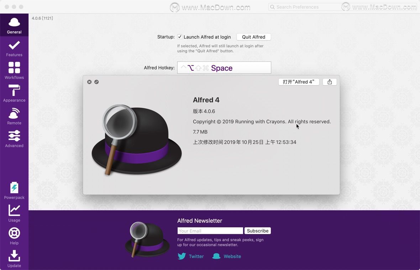This screenshot has width=420, height=270.
Task: Open the Workflows grid icon
Action: click(14, 67)
